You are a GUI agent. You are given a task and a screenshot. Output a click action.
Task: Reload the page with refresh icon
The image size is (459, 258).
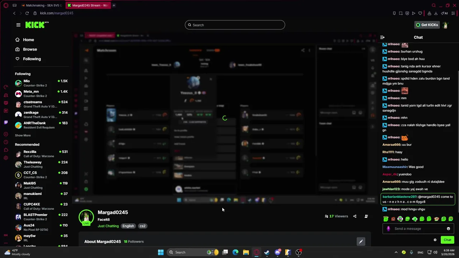tap(27, 13)
